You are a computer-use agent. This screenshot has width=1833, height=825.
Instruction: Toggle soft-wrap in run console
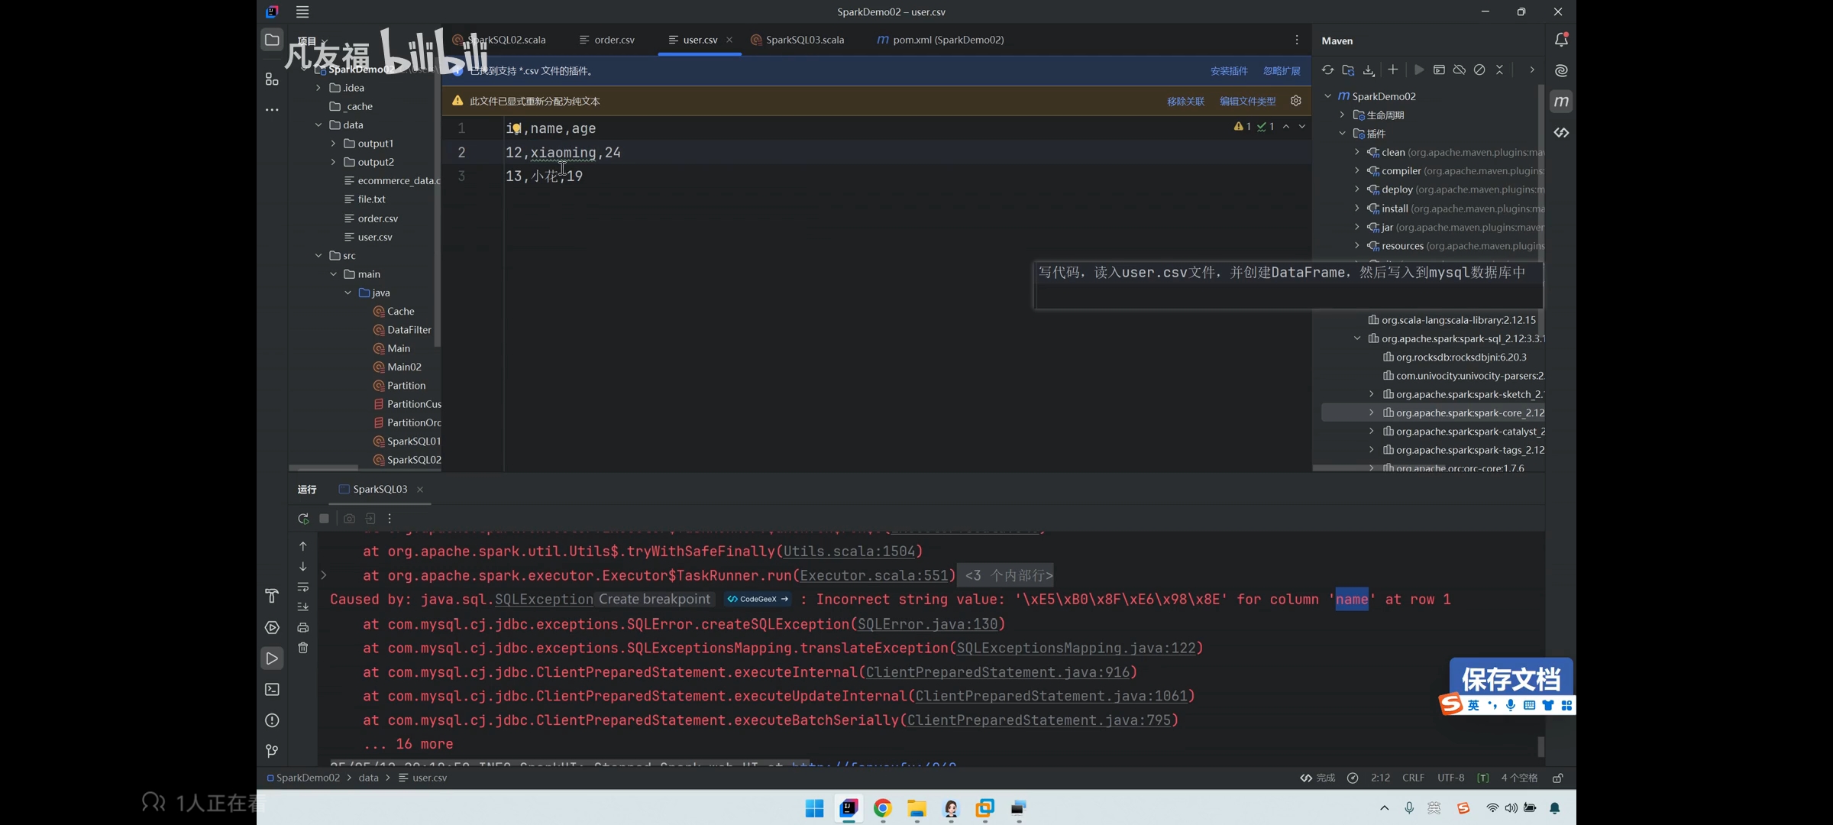303,587
